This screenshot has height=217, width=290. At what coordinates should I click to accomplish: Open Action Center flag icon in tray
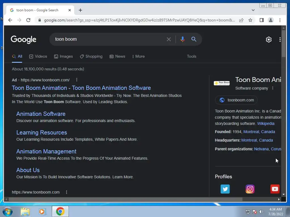click(x=255, y=212)
